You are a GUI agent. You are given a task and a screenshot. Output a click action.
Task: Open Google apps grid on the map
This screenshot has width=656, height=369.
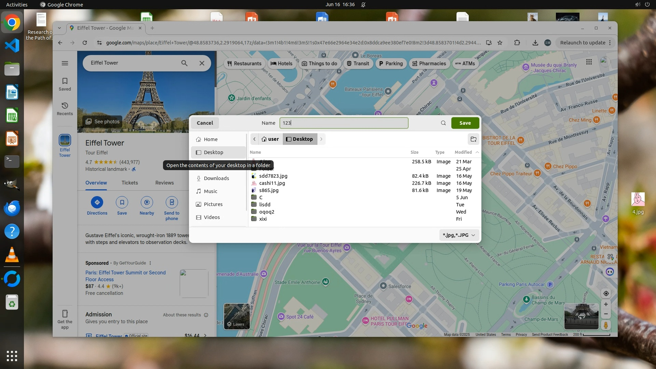pos(589,62)
